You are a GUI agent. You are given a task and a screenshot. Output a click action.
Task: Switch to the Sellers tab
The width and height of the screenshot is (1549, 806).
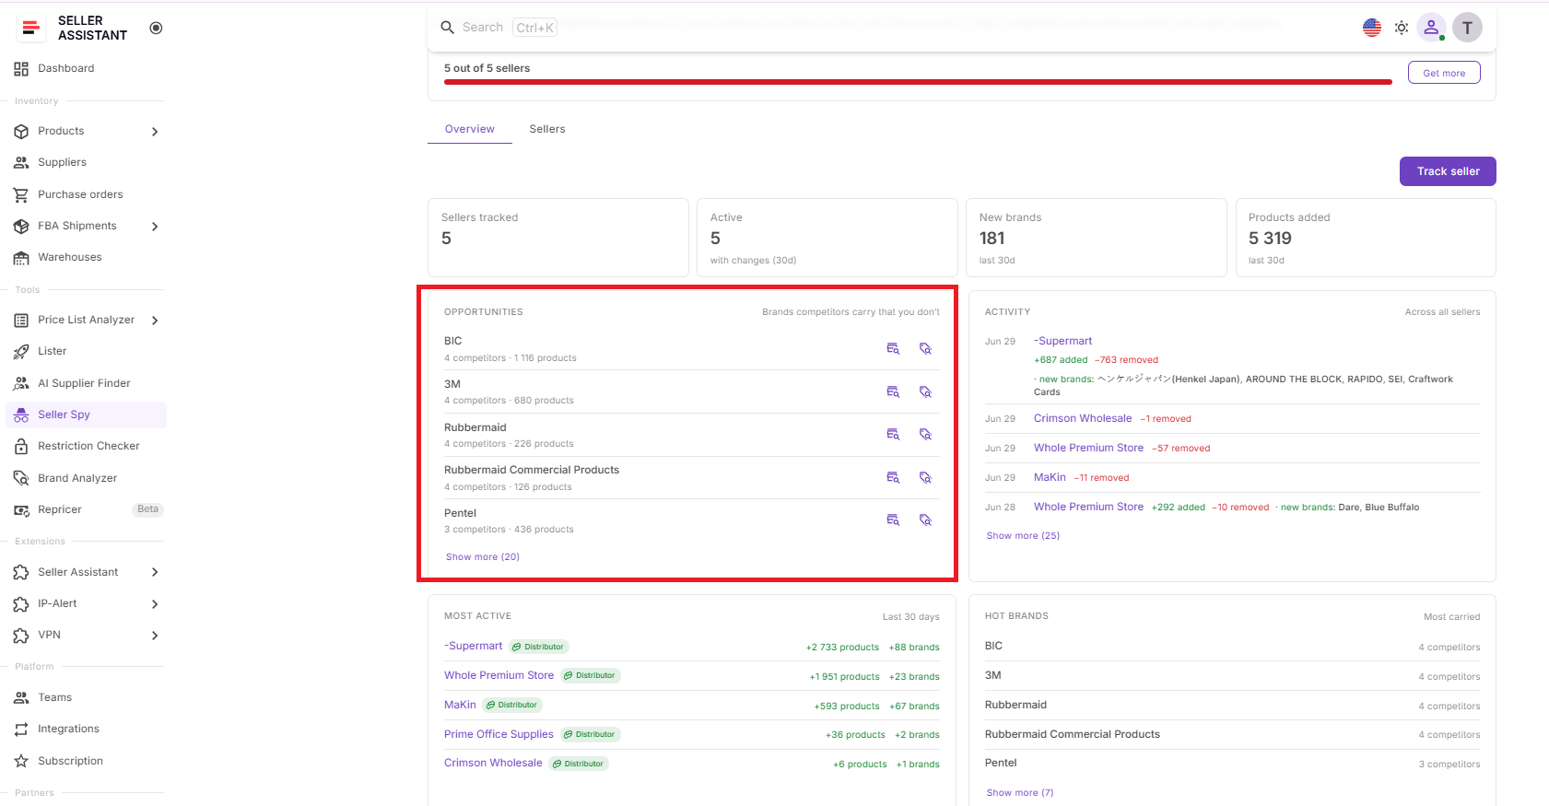(547, 129)
